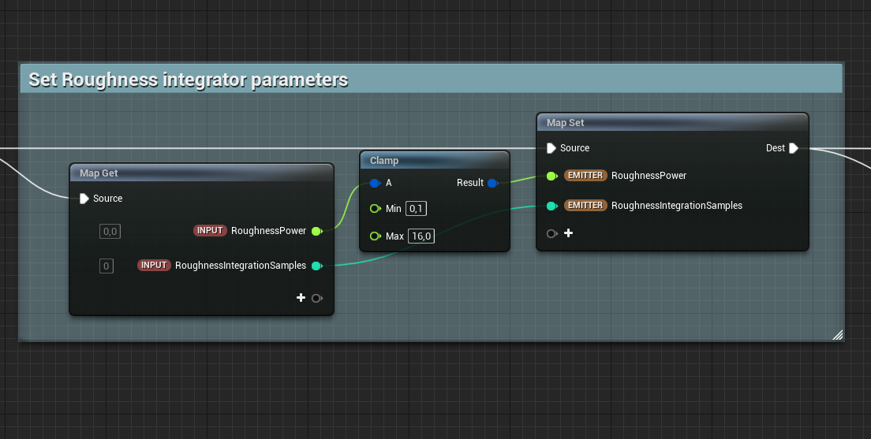Click EMITTER RoughnessIntegrationSamples input pin on Map Set

[551, 206]
